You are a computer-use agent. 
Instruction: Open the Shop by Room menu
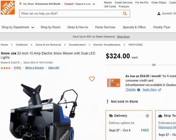click(x=50, y=27)
